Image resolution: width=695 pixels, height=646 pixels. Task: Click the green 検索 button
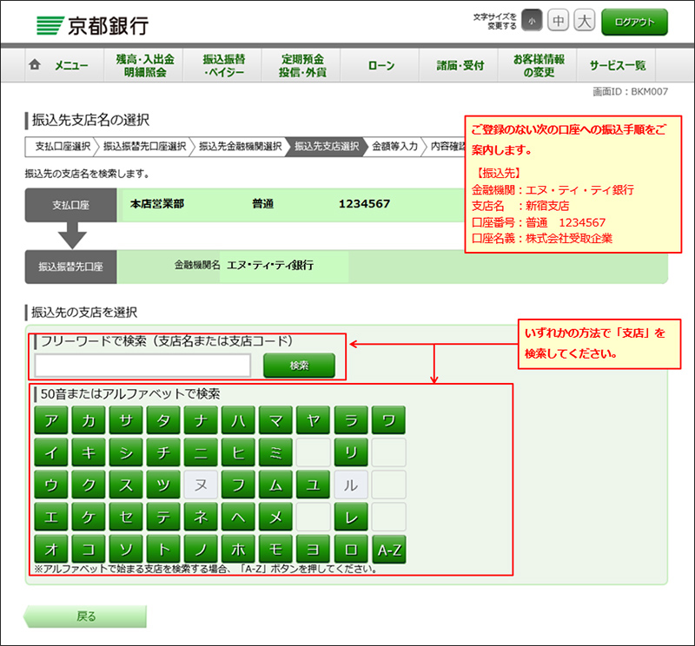299,366
